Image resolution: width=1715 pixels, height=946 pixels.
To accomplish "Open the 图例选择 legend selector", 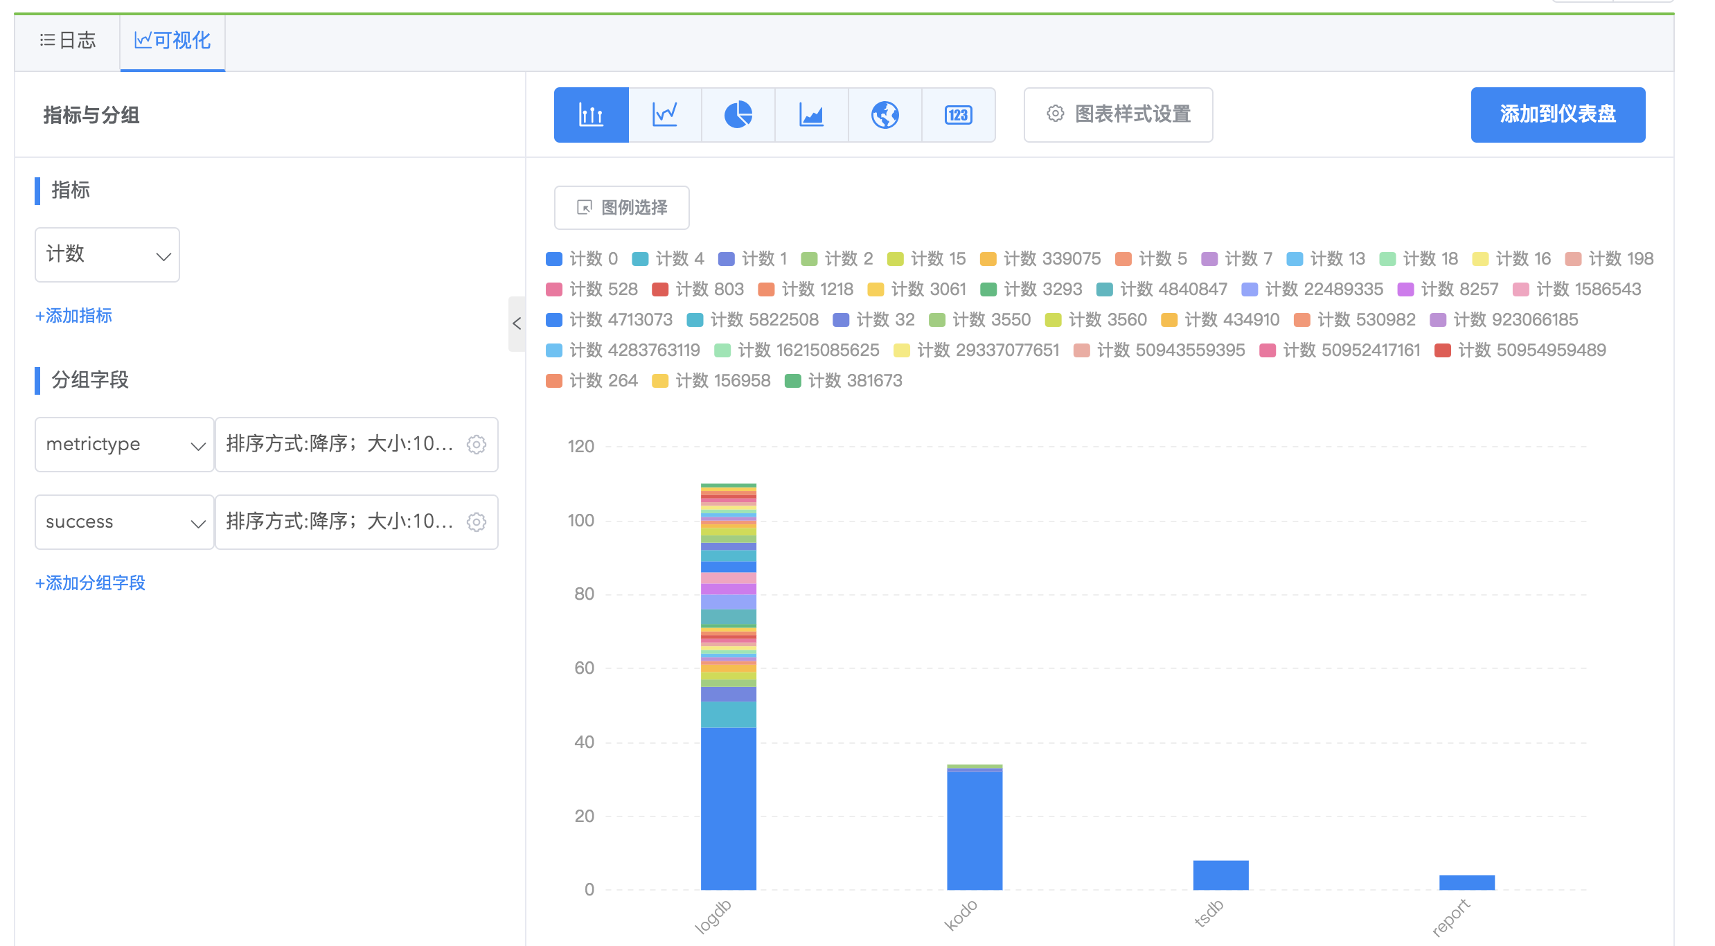I will point(621,208).
